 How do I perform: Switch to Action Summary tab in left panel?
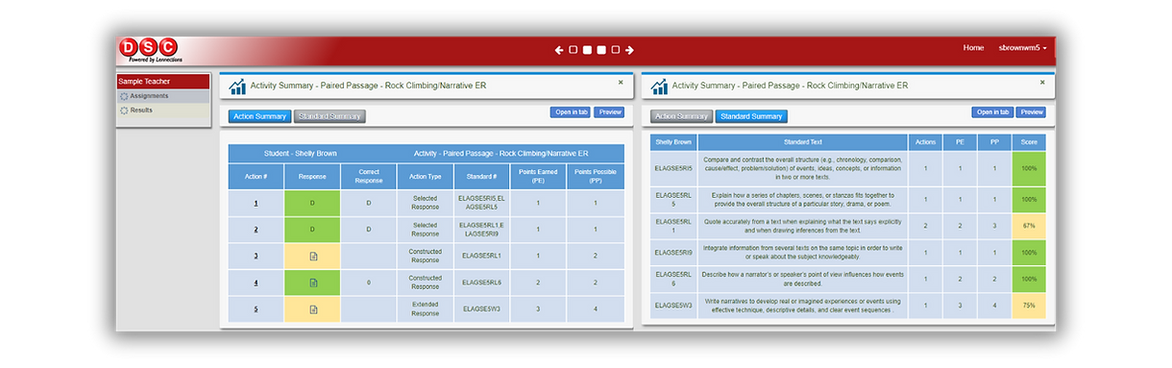point(259,116)
